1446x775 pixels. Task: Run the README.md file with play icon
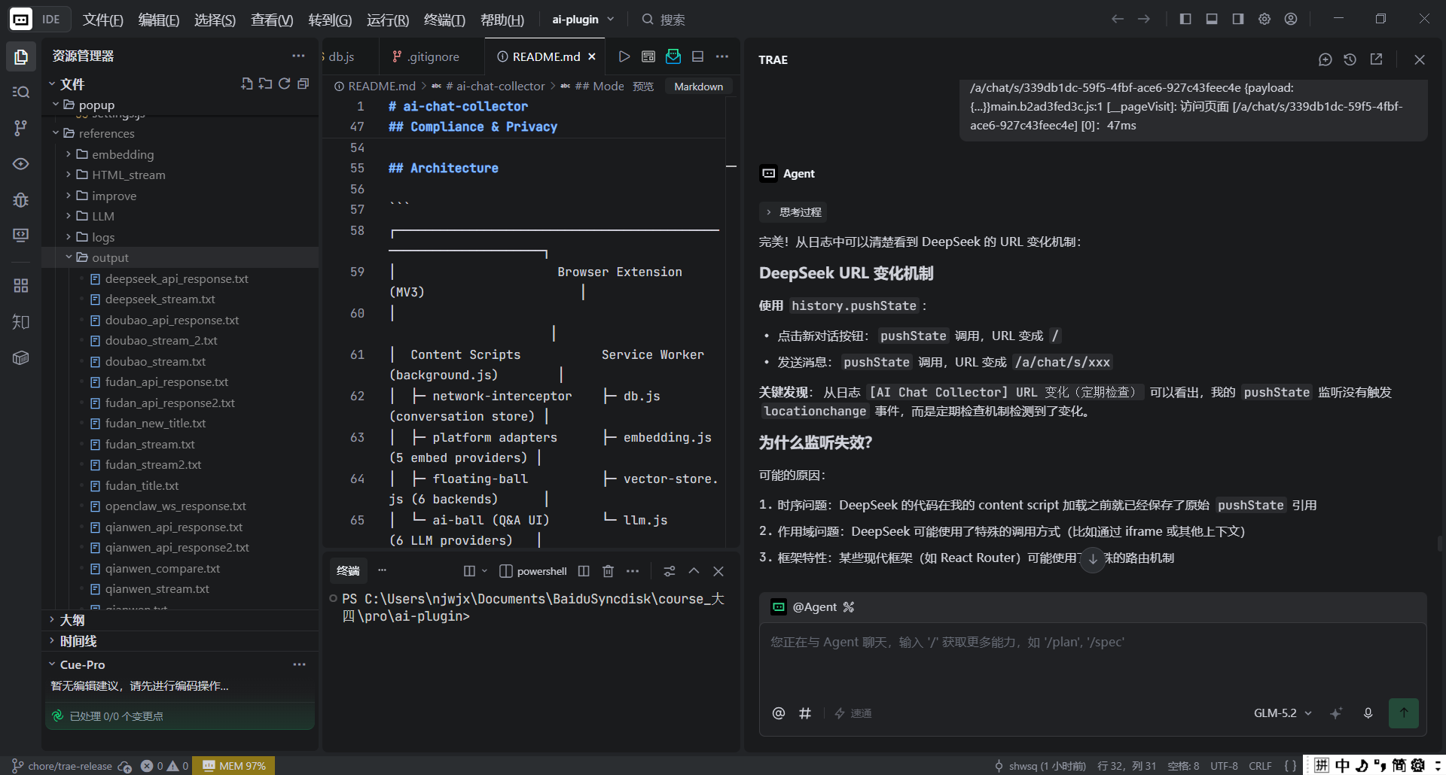[624, 56]
